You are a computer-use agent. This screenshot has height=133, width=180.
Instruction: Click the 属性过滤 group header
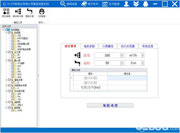[x=108, y=70]
